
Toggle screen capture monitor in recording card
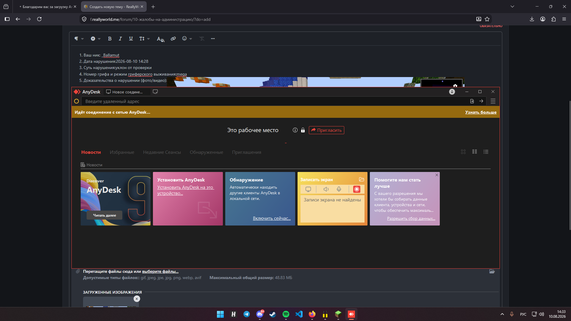(x=308, y=189)
